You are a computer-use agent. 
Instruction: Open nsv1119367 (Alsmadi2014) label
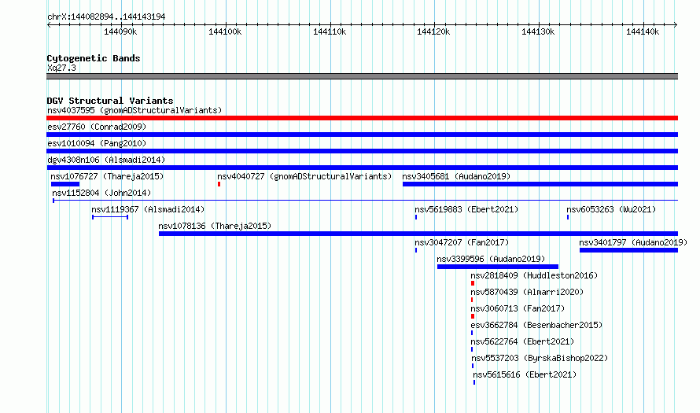coord(148,209)
